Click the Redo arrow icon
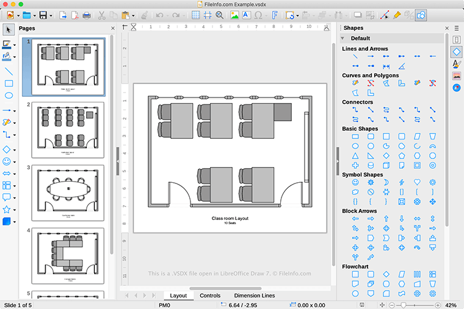The height and width of the screenshot is (309, 464). 176,15
